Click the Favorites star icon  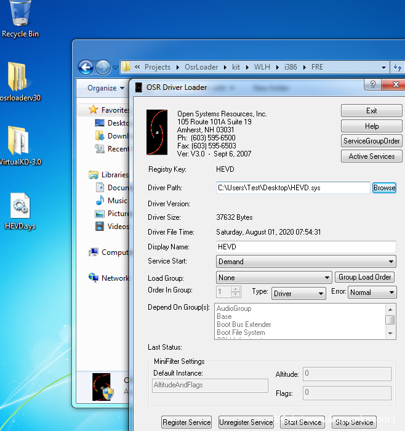tap(94, 110)
